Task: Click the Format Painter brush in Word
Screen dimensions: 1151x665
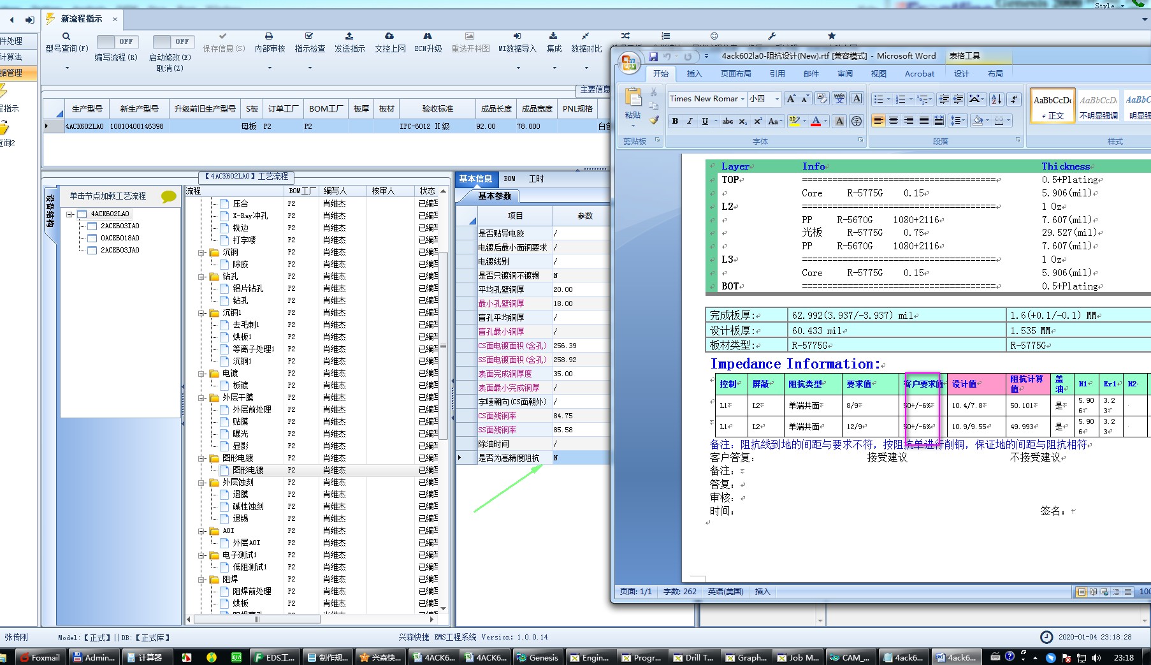Action: click(654, 119)
